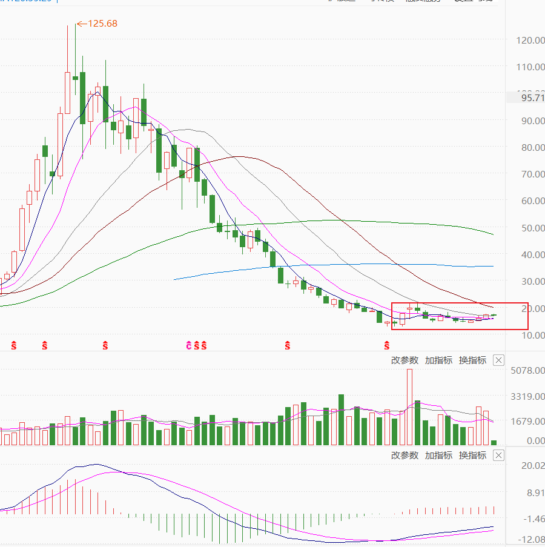Click the 120.00 price axis label
Viewport: 545px width, 547px height.
(x=530, y=40)
